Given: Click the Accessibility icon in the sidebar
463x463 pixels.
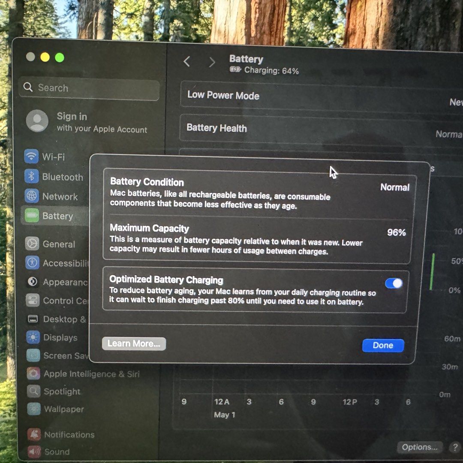Looking at the screenshot, I should point(32,262).
